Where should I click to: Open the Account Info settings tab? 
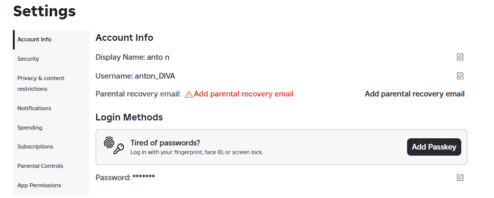point(34,40)
